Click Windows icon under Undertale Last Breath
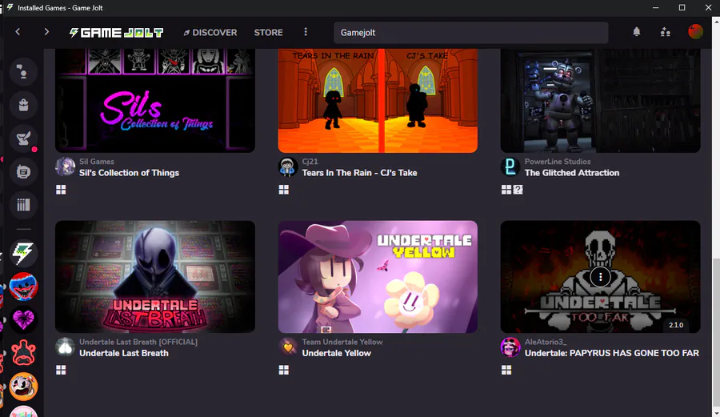Screen dimensions: 720x417 click(61, 370)
